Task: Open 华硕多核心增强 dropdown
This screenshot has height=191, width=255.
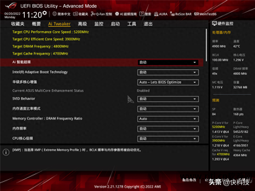Action: (168, 82)
